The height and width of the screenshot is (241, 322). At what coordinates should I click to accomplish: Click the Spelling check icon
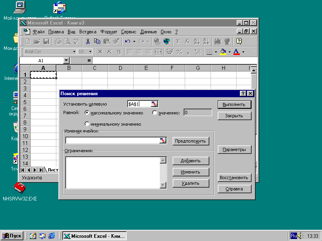(x=76, y=42)
